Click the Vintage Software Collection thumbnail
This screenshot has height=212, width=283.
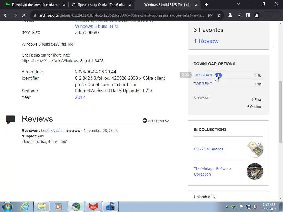[255, 171]
